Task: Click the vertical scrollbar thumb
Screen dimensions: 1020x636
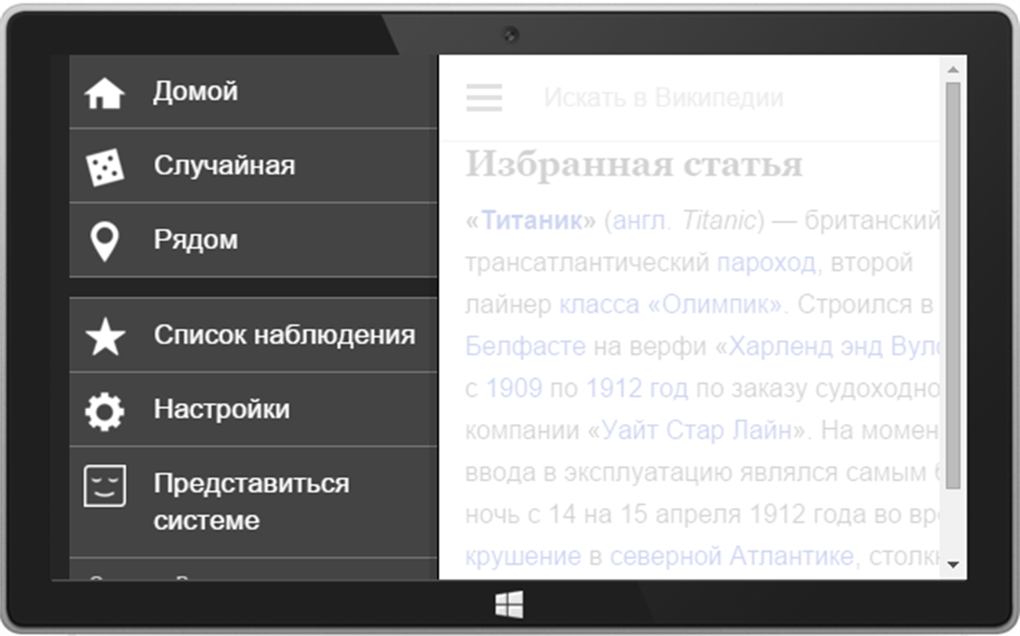Action: click(x=953, y=285)
